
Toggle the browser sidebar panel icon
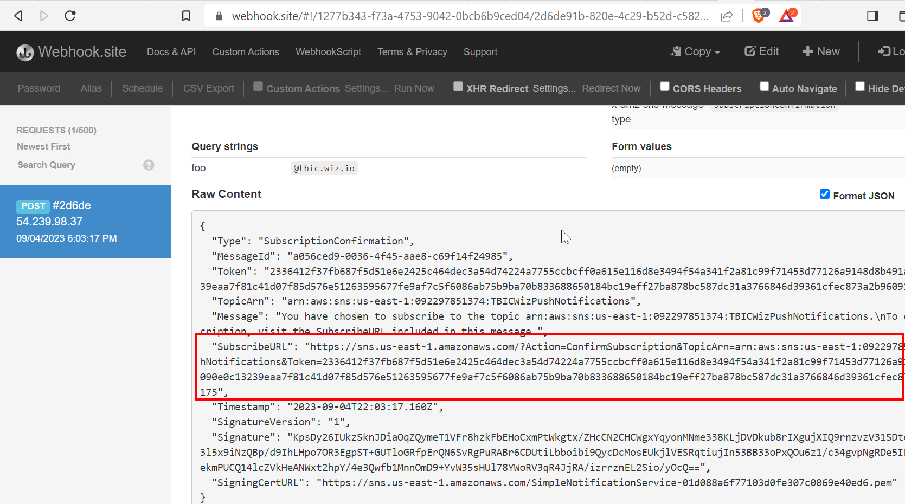pos(872,16)
